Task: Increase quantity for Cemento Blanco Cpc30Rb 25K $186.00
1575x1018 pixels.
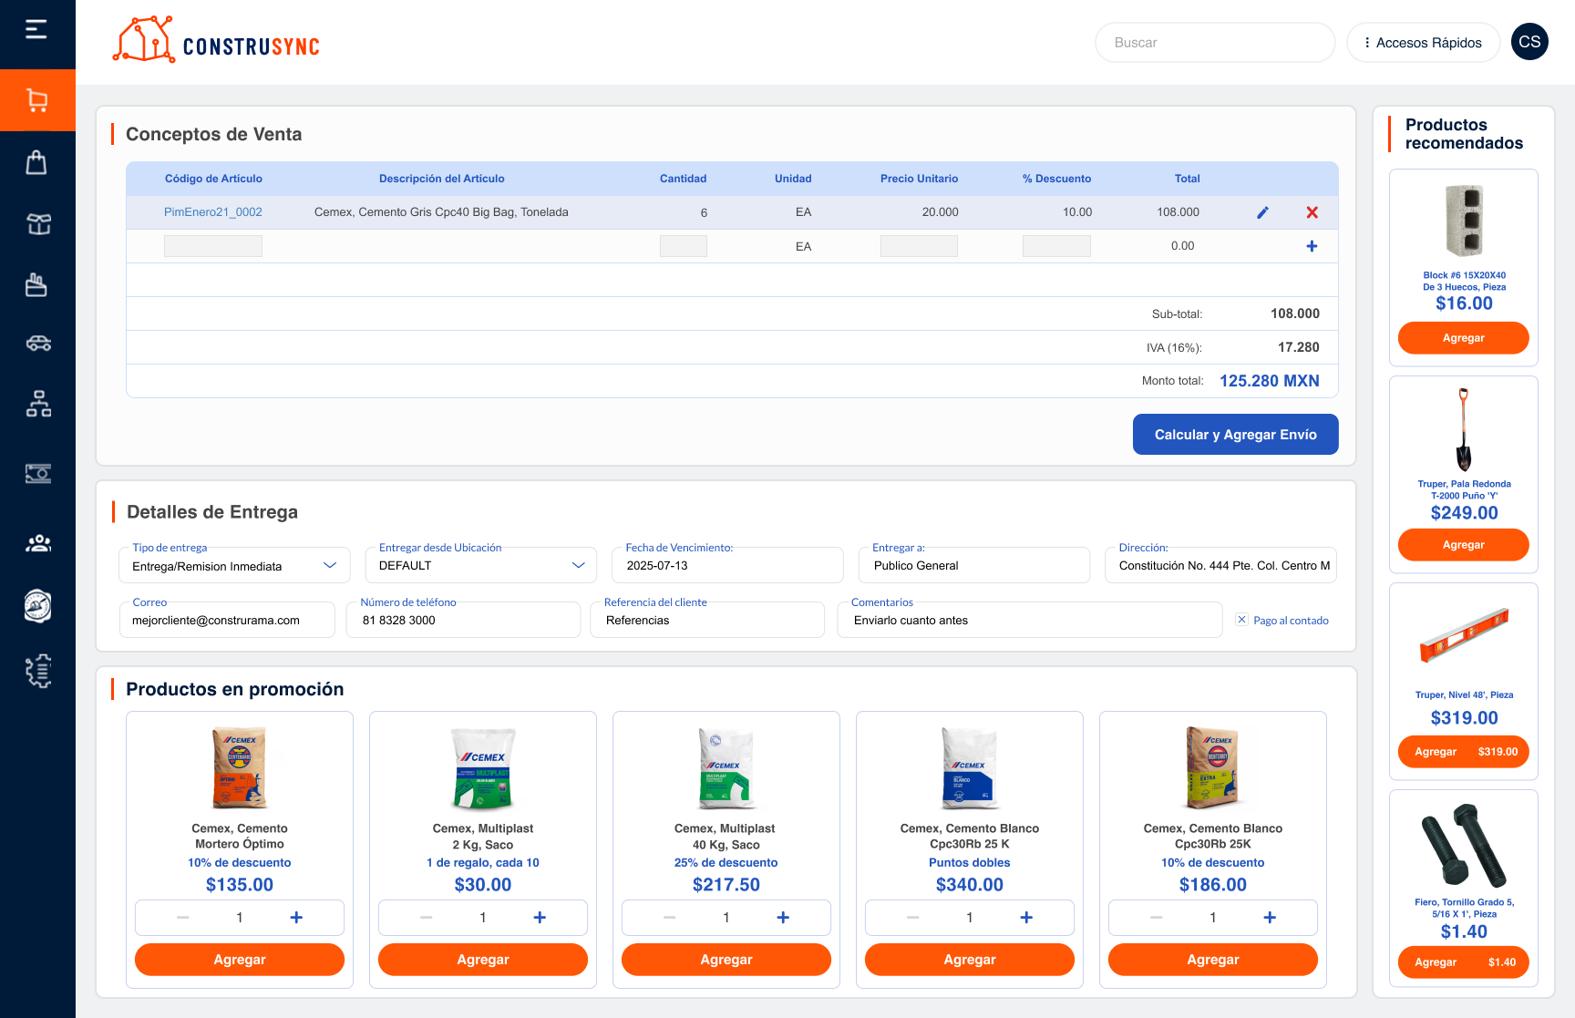Action: tap(1270, 918)
